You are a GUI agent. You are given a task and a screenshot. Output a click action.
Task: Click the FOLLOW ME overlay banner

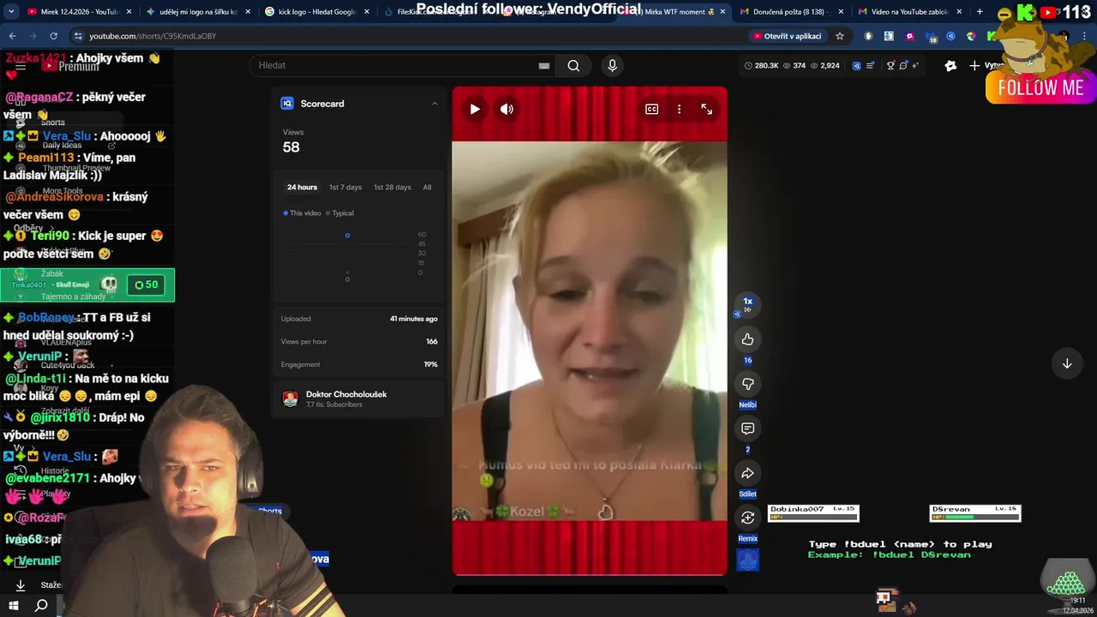click(x=1040, y=88)
